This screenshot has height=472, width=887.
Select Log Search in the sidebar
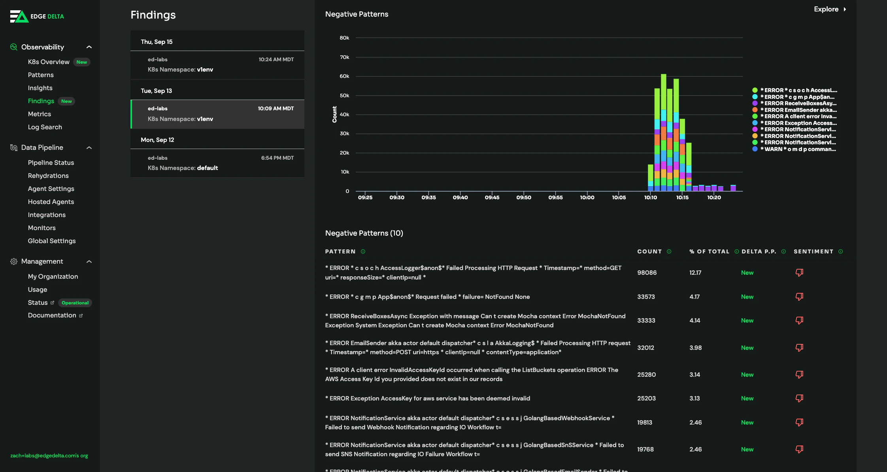(45, 127)
